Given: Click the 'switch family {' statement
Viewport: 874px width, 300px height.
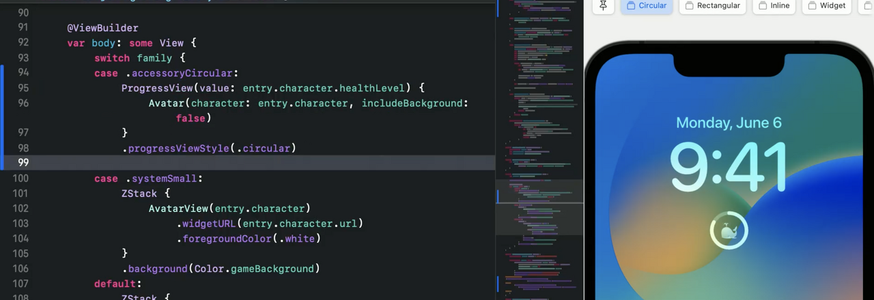Looking at the screenshot, I should (x=140, y=58).
